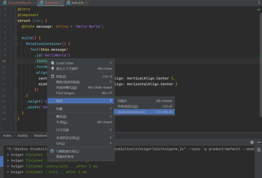Click the build() breadcrumb
This screenshot has height=178, width=262.
pyautogui.click(x=22, y=136)
